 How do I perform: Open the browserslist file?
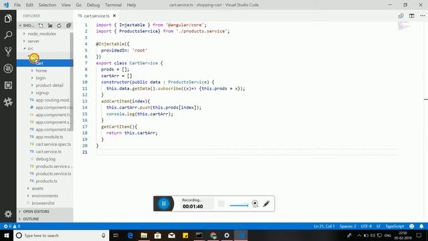tap(43, 203)
